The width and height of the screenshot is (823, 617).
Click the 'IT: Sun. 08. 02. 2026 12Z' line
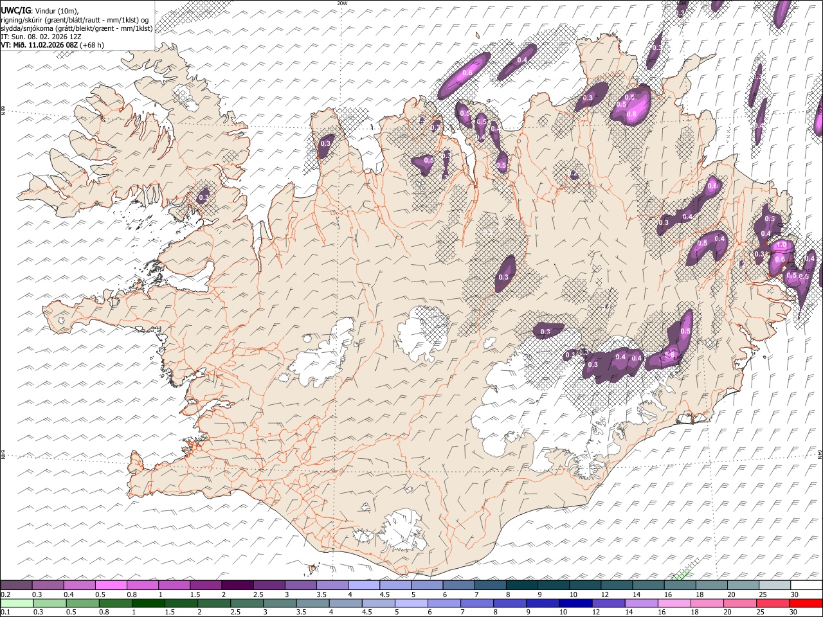coord(41,37)
